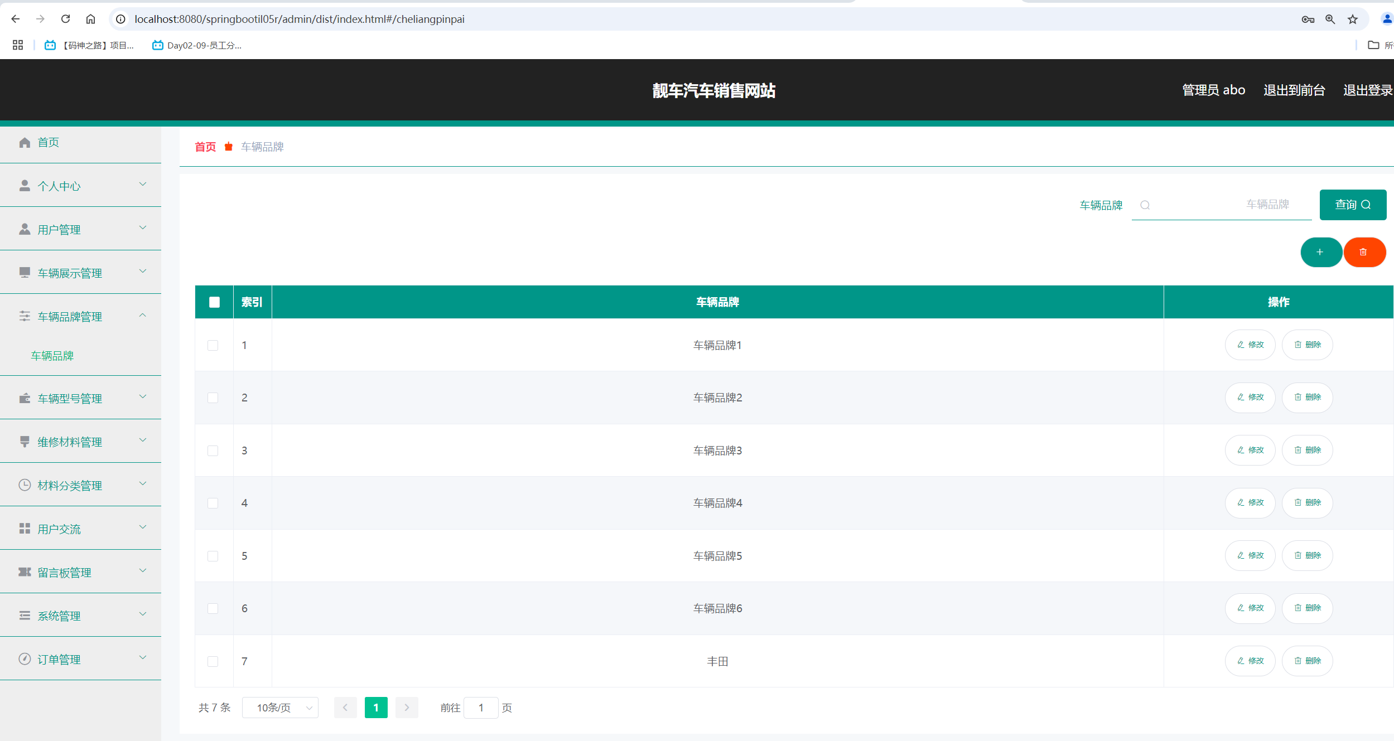Open the 订单管理 sidebar menu
1394x741 pixels.
(x=80, y=659)
